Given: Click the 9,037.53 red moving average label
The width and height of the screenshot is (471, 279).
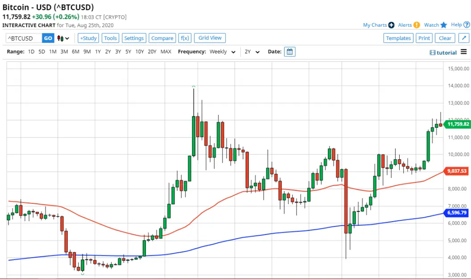Looking at the screenshot, I should [x=457, y=171].
